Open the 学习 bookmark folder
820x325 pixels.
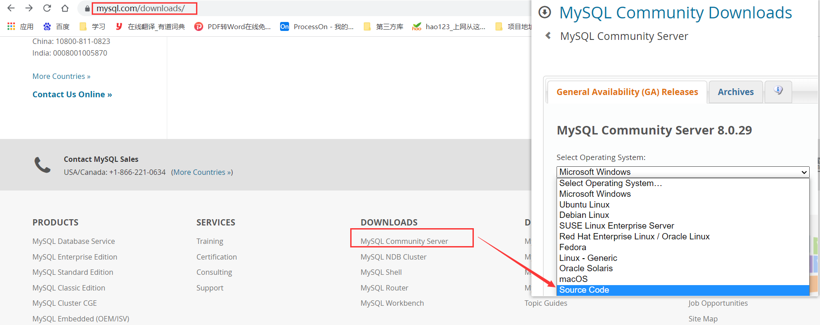[x=92, y=26]
